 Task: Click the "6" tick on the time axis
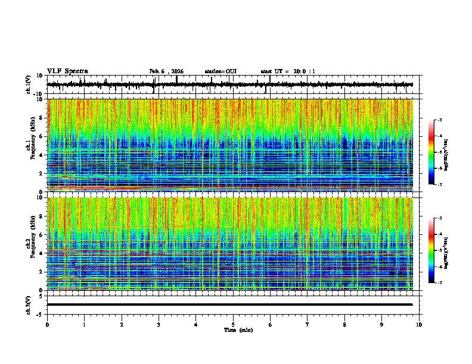click(271, 325)
